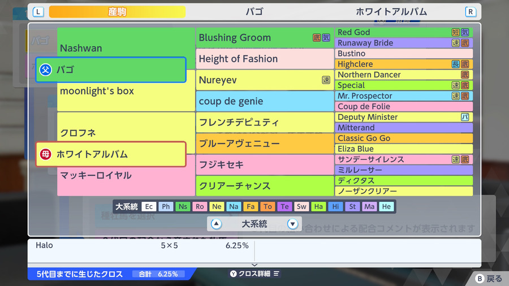The width and height of the screenshot is (509, 286).
Task: Click the Ph bloodline color swatch
Action: coord(166,206)
